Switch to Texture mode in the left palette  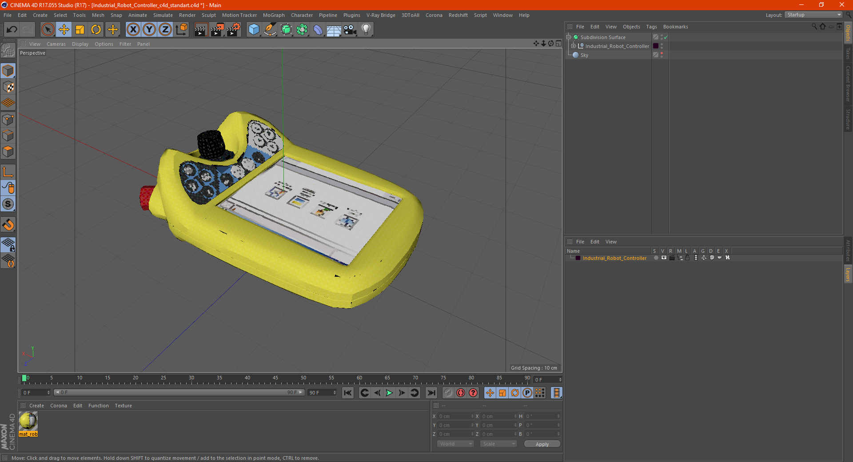(x=8, y=87)
